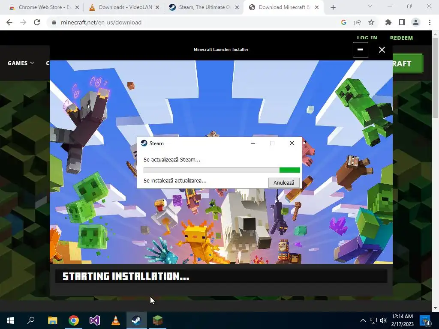The image size is (439, 329).
Task: Share this page icon
Action: point(358,22)
